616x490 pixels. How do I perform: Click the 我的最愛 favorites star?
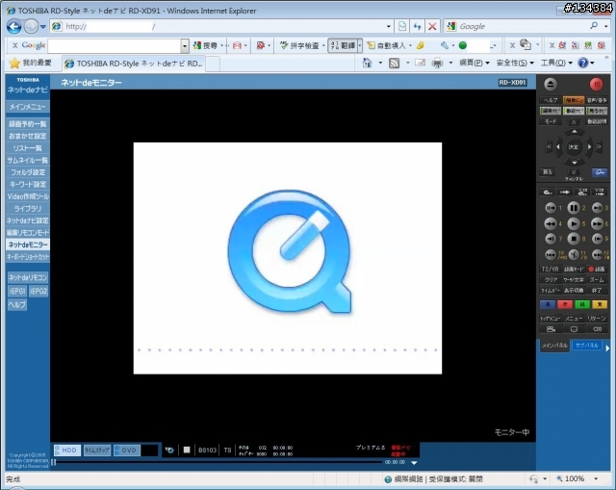[x=14, y=63]
